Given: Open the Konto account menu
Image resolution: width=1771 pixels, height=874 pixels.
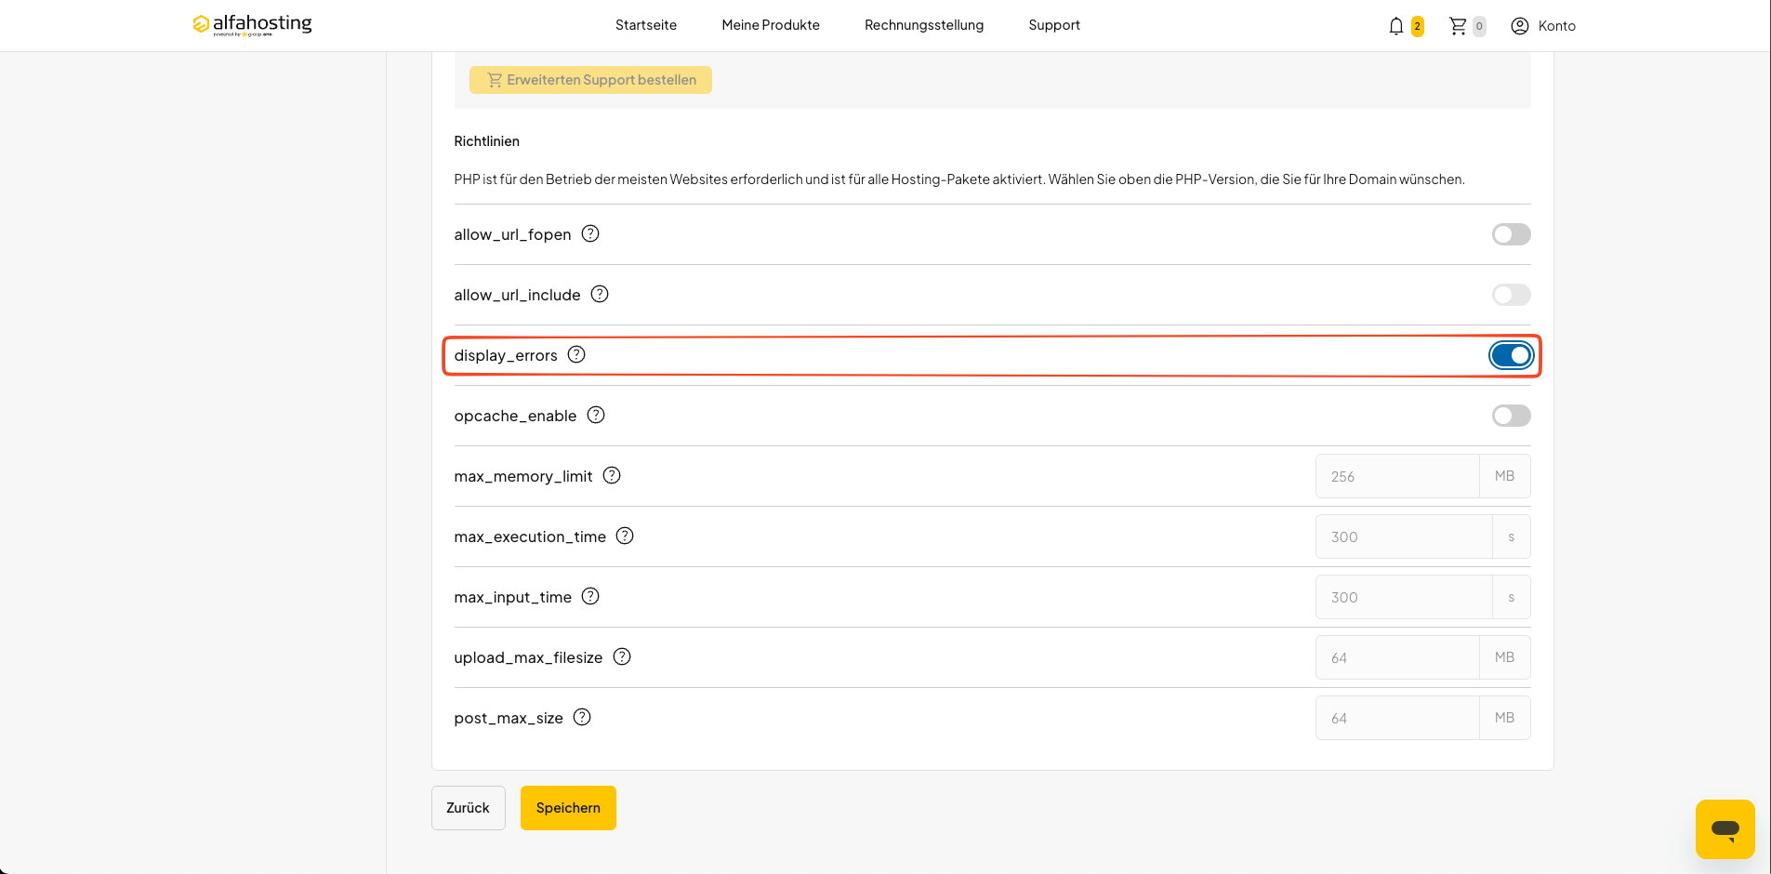Looking at the screenshot, I should pyautogui.click(x=1543, y=26).
